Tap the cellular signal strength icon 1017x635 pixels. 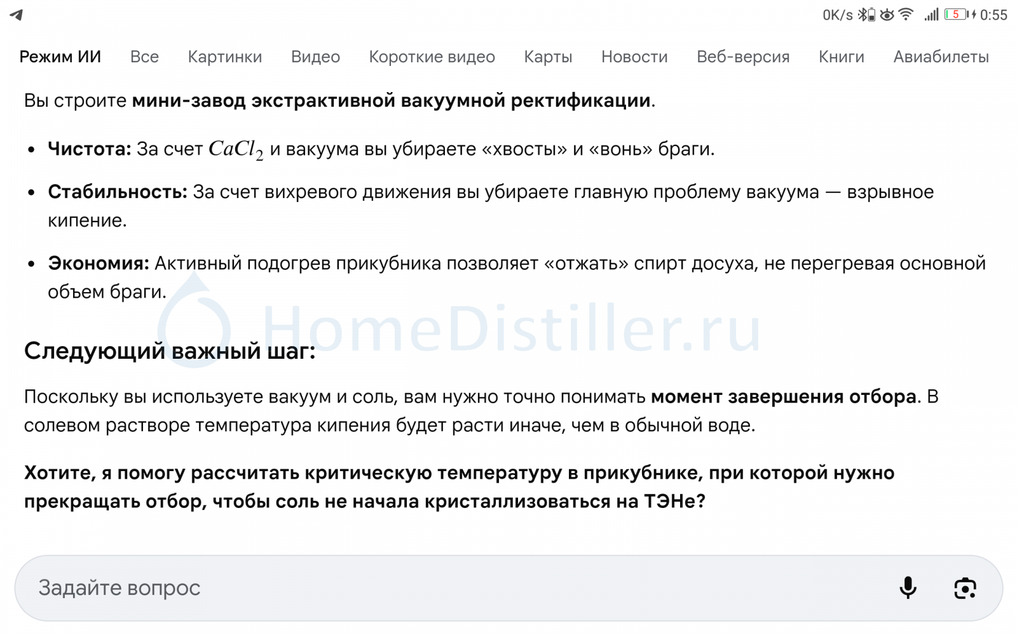click(x=931, y=15)
